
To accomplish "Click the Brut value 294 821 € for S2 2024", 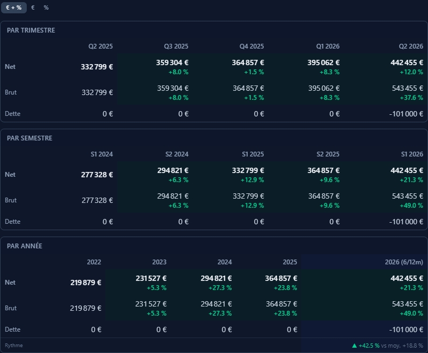I will (173, 196).
